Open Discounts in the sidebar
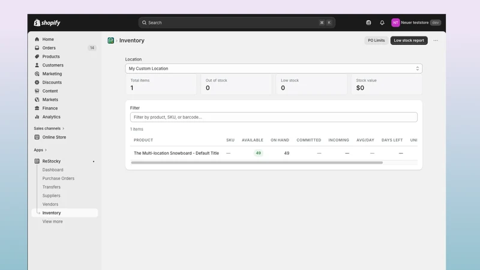Screen dimensions: 480x270 click(52, 82)
